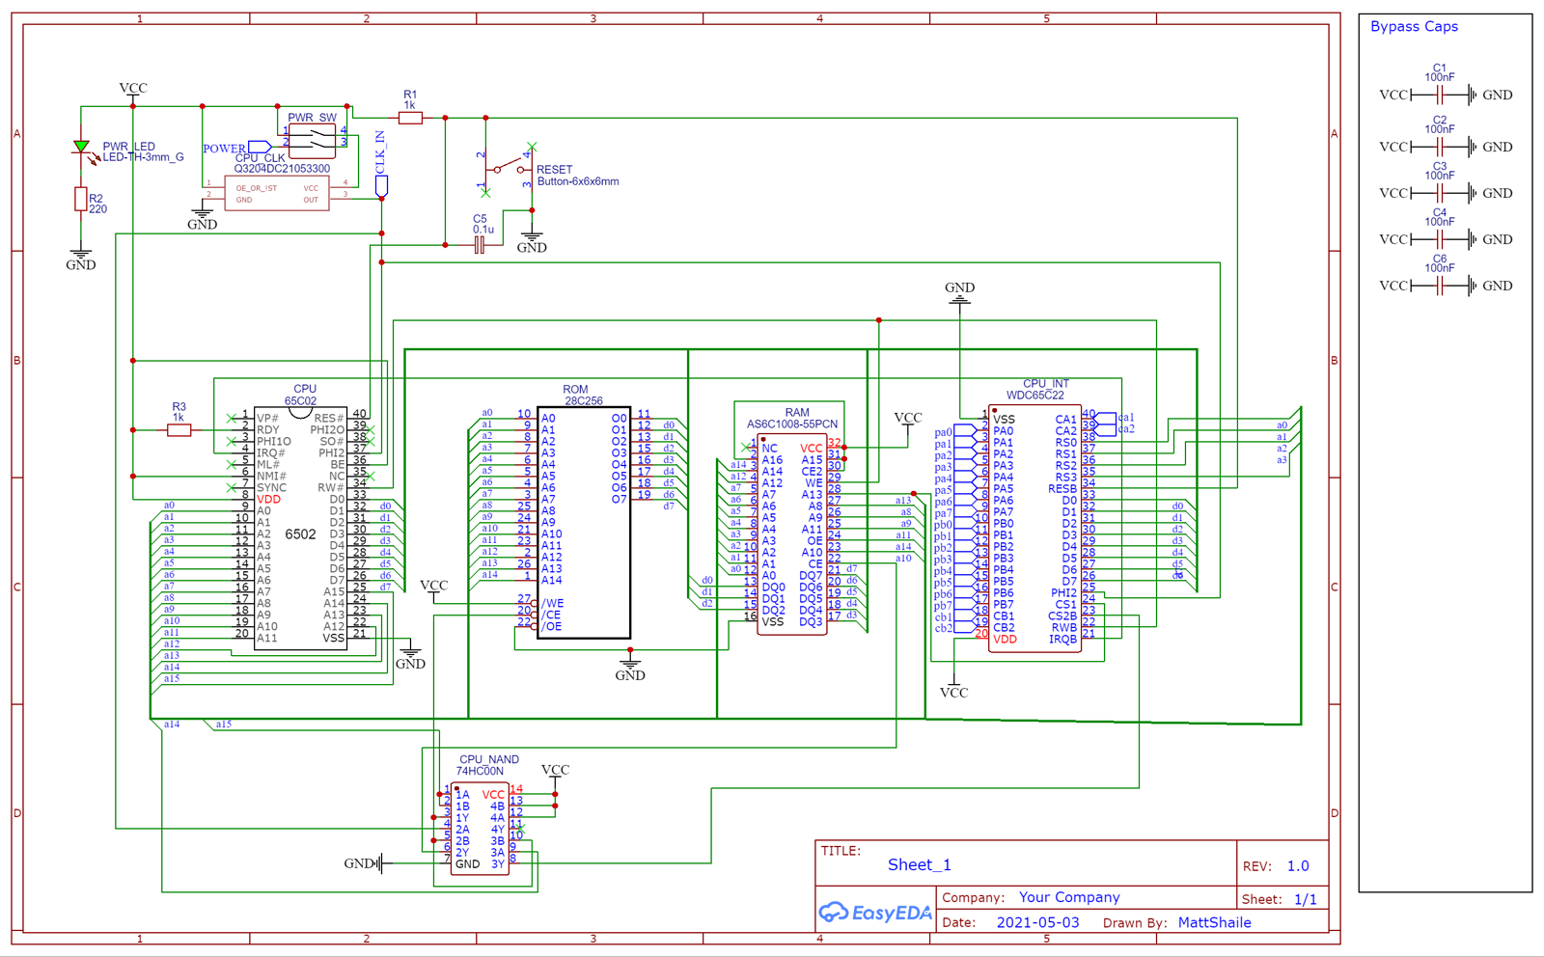Click the GND symbol above the WDC65C22

pos(959,293)
